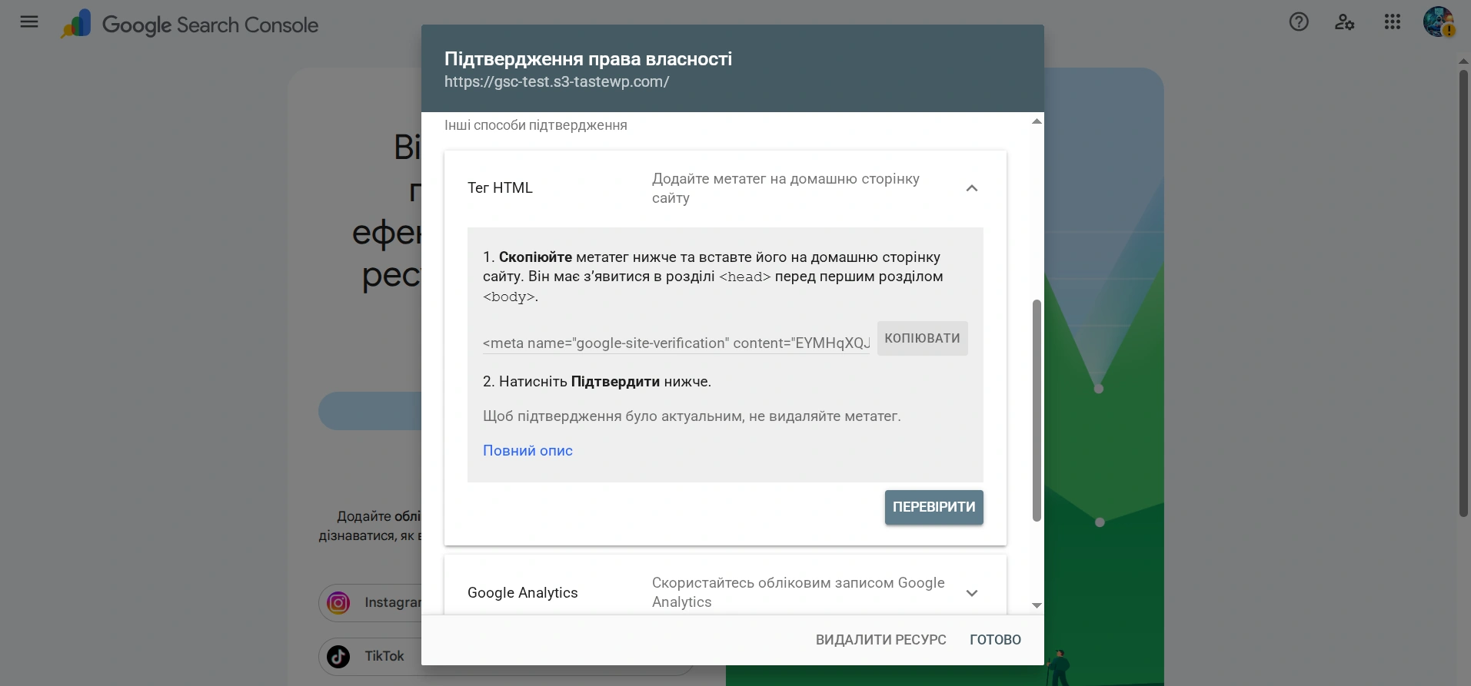Open the Google apps grid
Viewport: 1471px width, 686px height.
(1393, 22)
